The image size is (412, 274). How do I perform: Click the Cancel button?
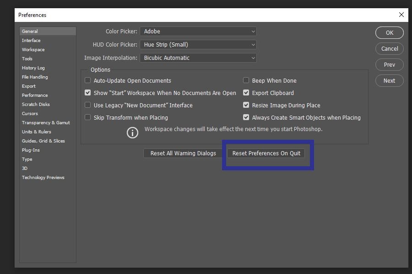(390, 49)
